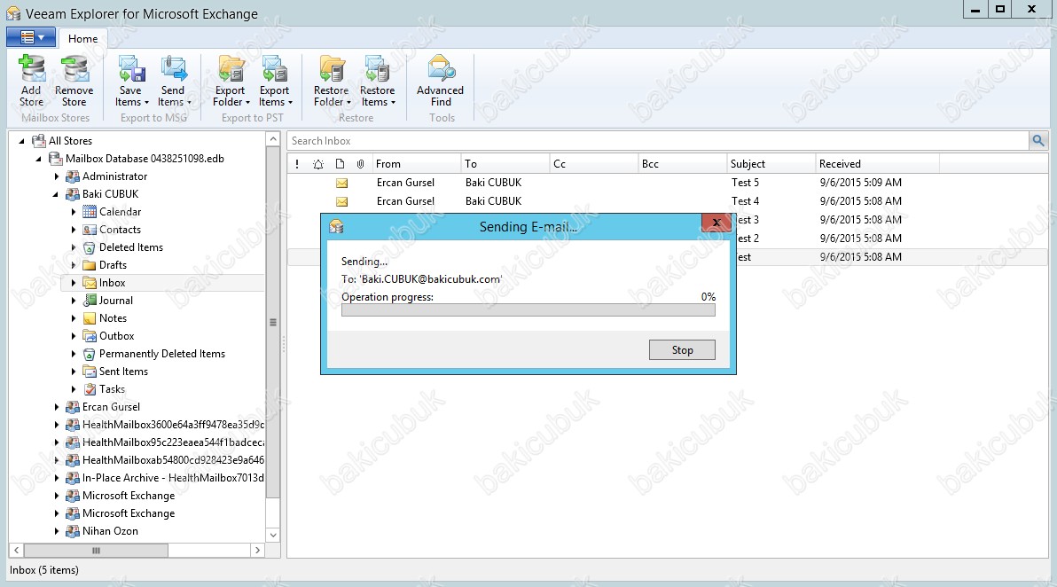
Task: Collapse the Mailbox Database node
Action: (x=38, y=159)
